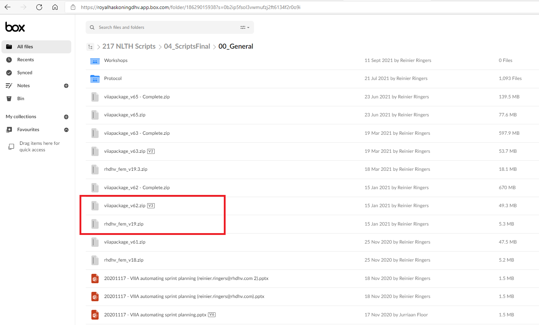The image size is (539, 325).
Task: Click the '1,093 Files' count of Protocol
Action: tap(510, 79)
